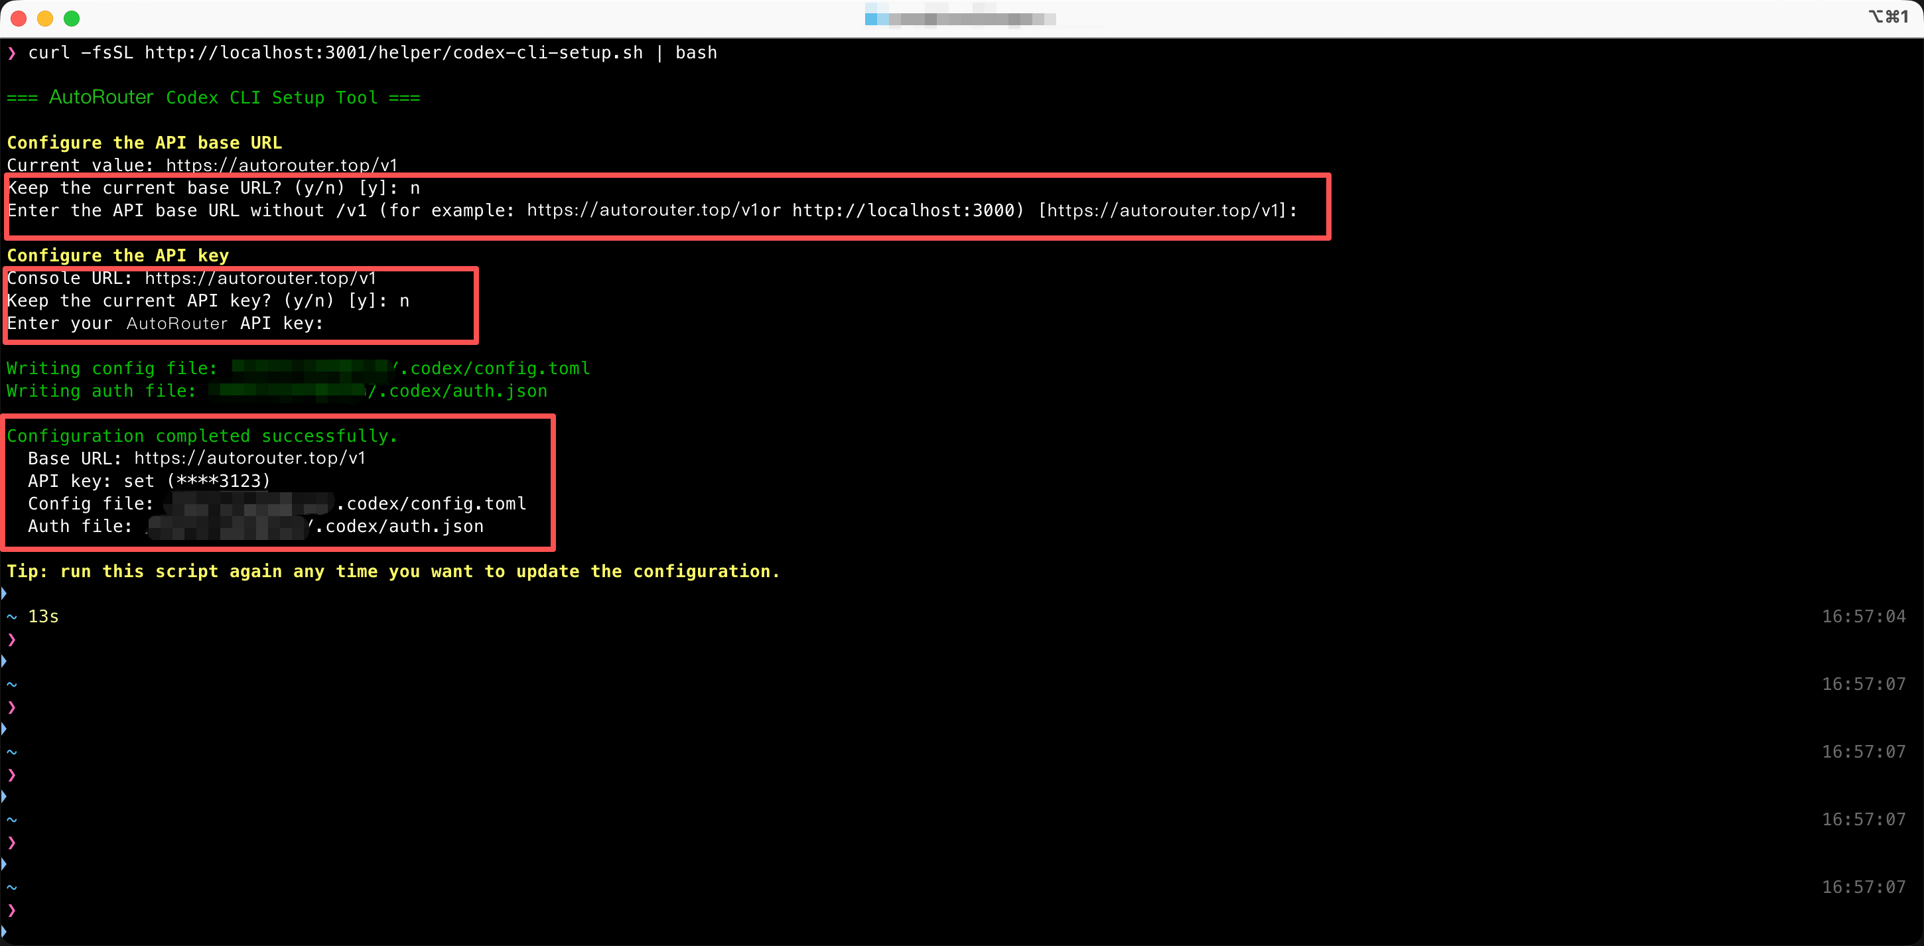Click the AutoRouter Codex CLI Setup Tool heading
The image size is (1924, 946).
(x=214, y=98)
